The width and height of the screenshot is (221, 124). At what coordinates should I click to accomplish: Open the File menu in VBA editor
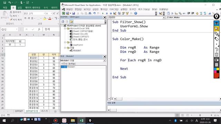point(69,9)
